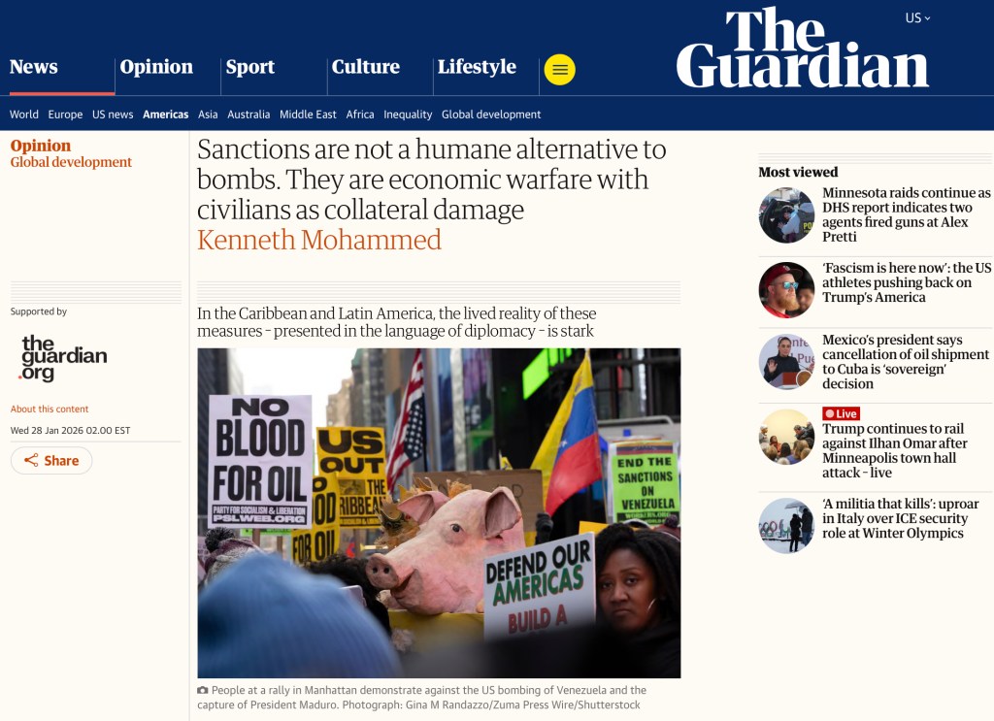Open the About this content link
The image size is (994, 721).
click(50, 410)
